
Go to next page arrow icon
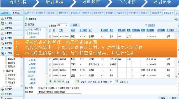[x=59, y=81]
